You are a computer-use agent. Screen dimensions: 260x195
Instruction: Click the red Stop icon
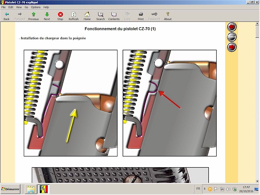[60, 16]
